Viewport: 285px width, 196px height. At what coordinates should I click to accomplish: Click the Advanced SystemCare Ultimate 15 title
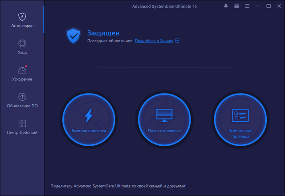coord(164,6)
